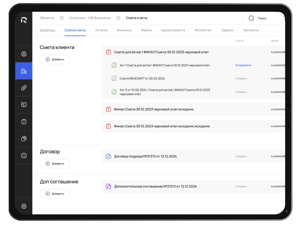The height and width of the screenshot is (227, 297).
Task: Add a new item under Смета клиента
Action: [x=55, y=60]
